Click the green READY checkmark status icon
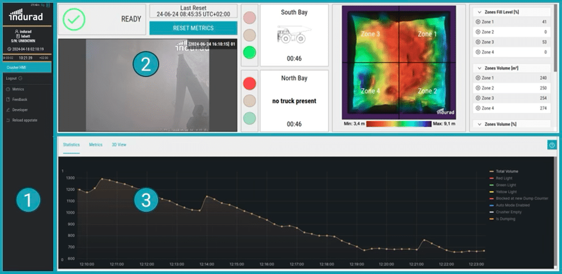Screen dimensions: 562x274 pos(74,19)
